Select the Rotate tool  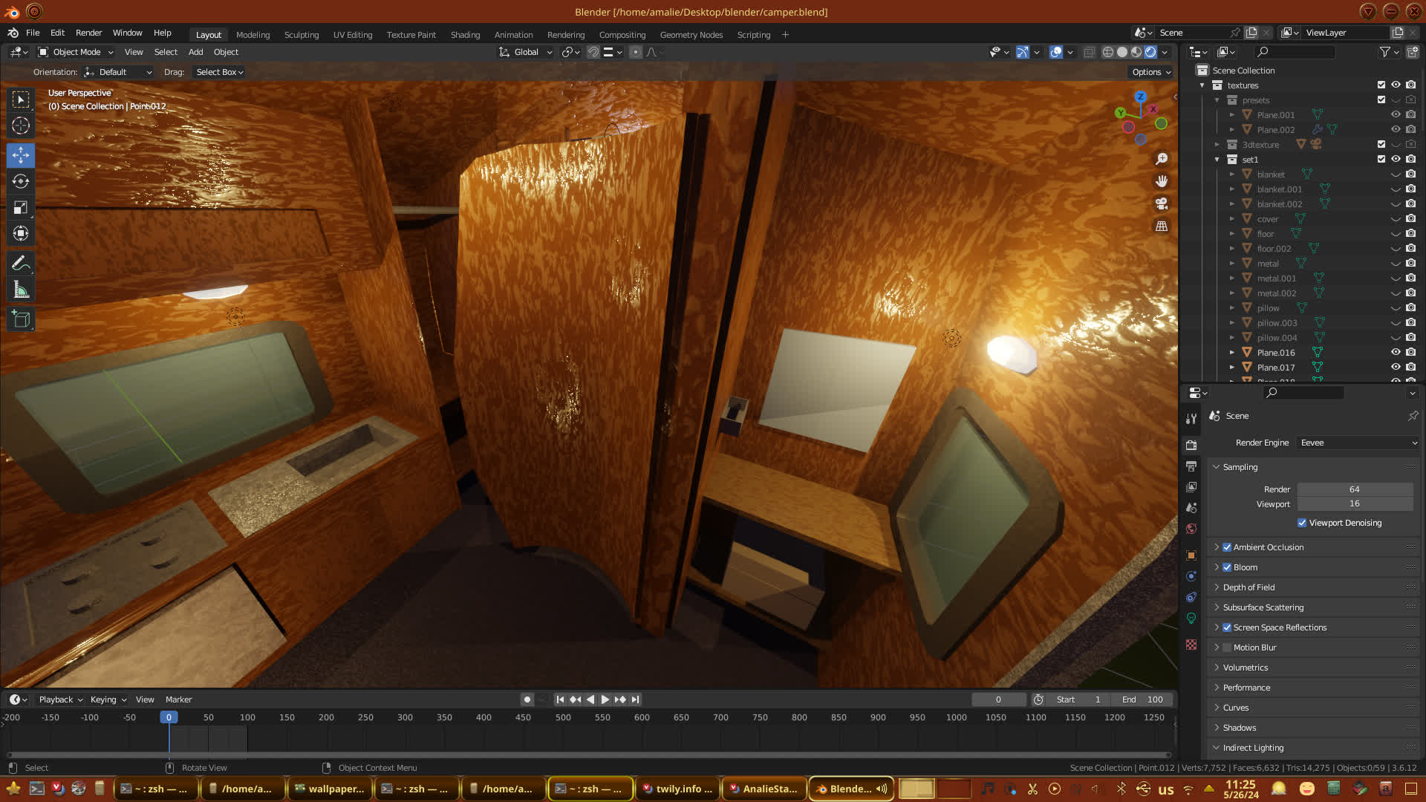pos(21,181)
